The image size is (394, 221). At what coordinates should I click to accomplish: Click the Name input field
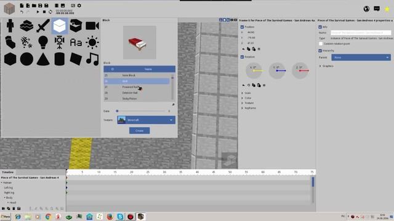[361, 33]
